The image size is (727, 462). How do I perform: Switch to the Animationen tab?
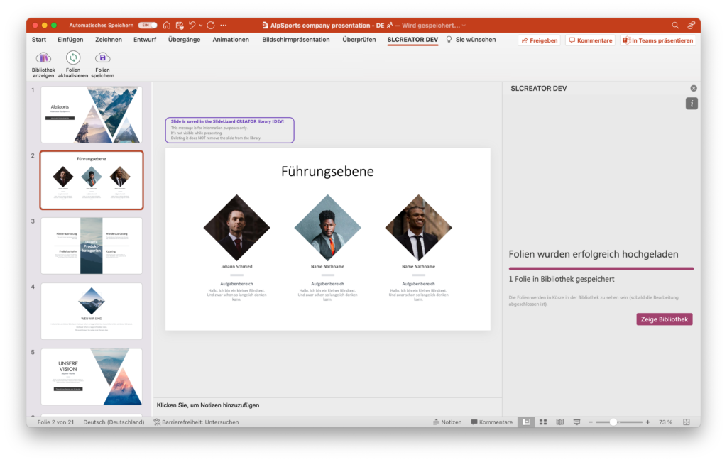(231, 40)
